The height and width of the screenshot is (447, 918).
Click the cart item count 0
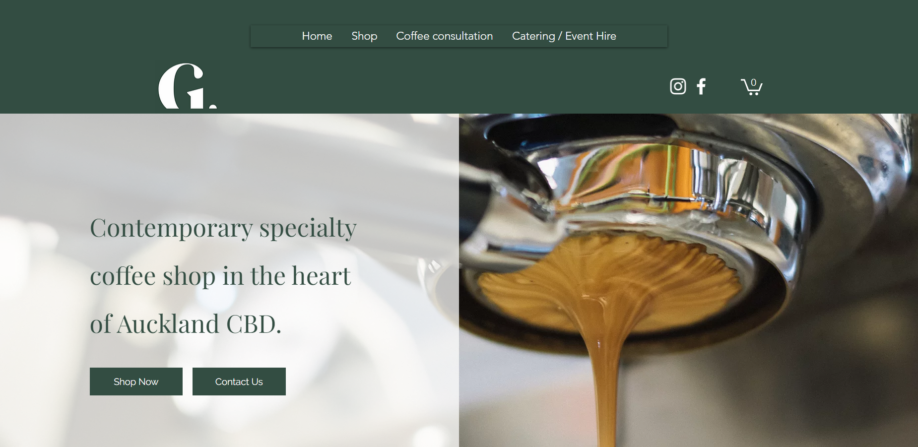(x=754, y=82)
